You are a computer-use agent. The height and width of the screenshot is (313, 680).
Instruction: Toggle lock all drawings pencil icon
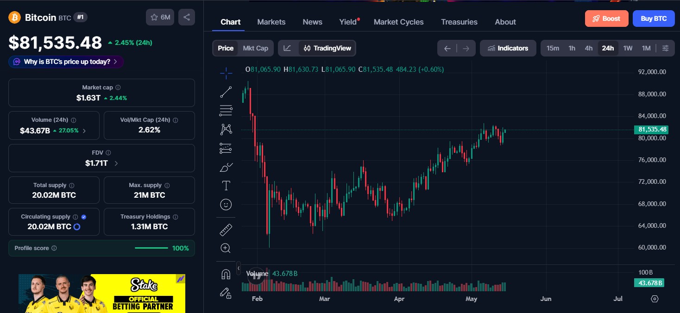coord(226,293)
